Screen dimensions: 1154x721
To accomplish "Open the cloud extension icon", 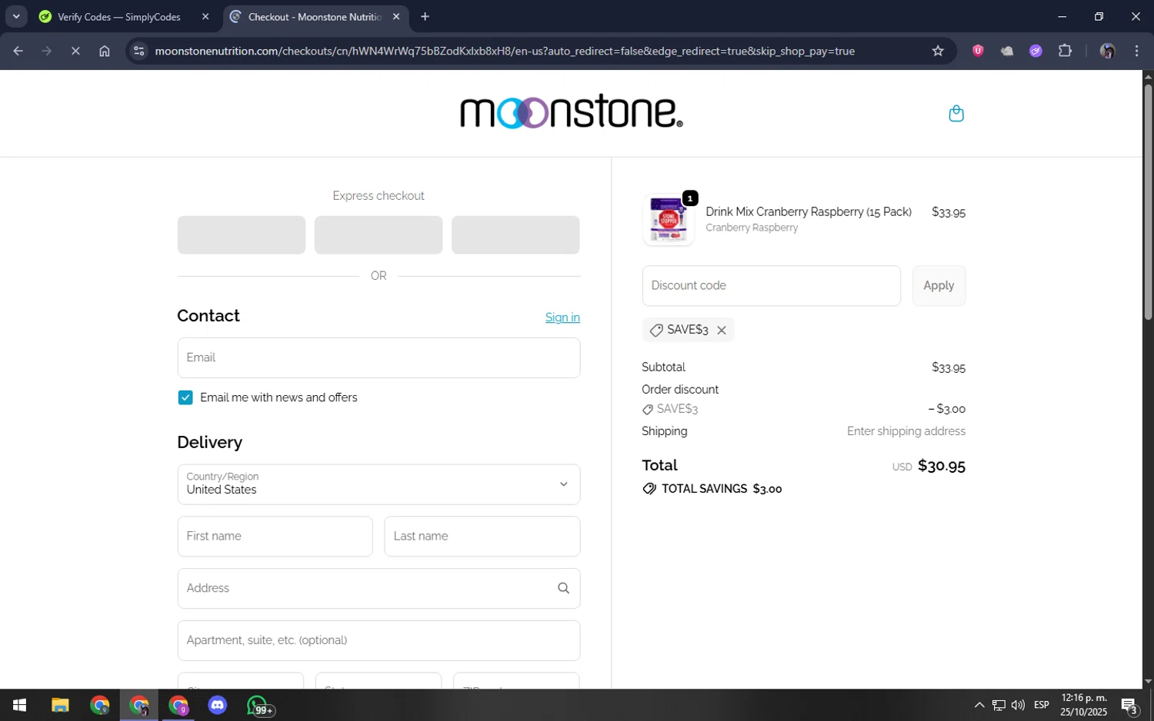I will [x=1007, y=51].
